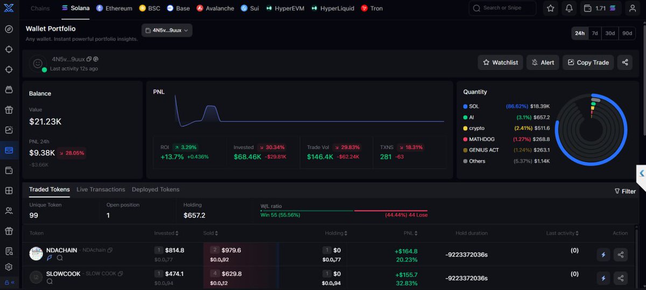Click the 1.71 SOL wallet balance button
The width and height of the screenshot is (646, 290).
(601, 9)
